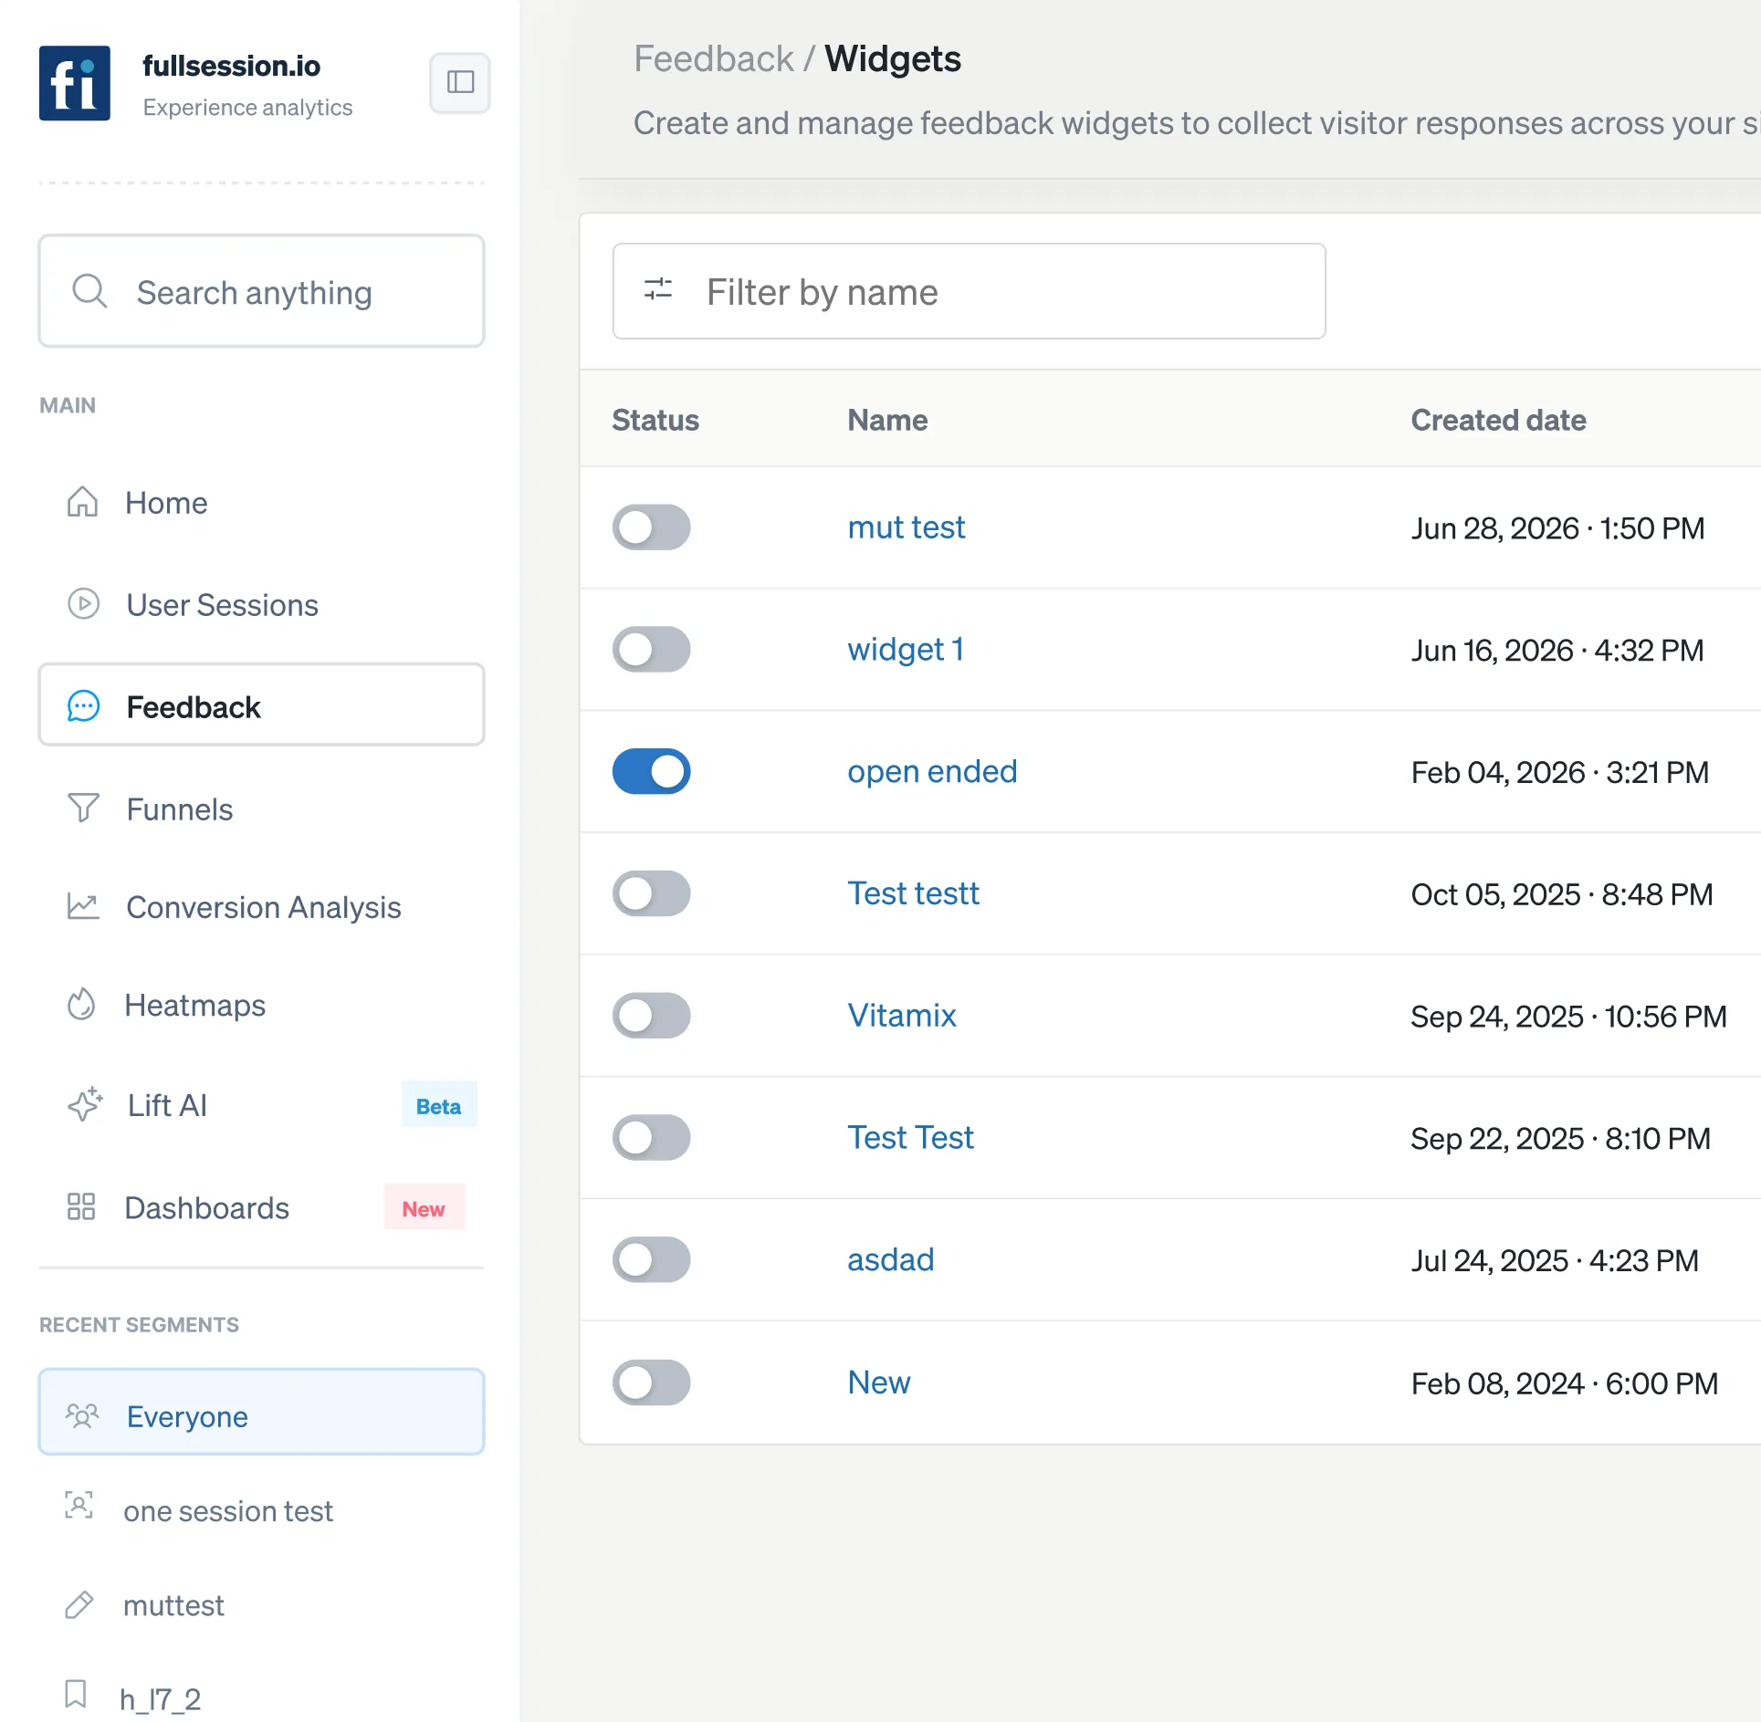This screenshot has height=1722, width=1761.
Task: Click the Feedback chat bubble icon
Action: click(x=83, y=706)
